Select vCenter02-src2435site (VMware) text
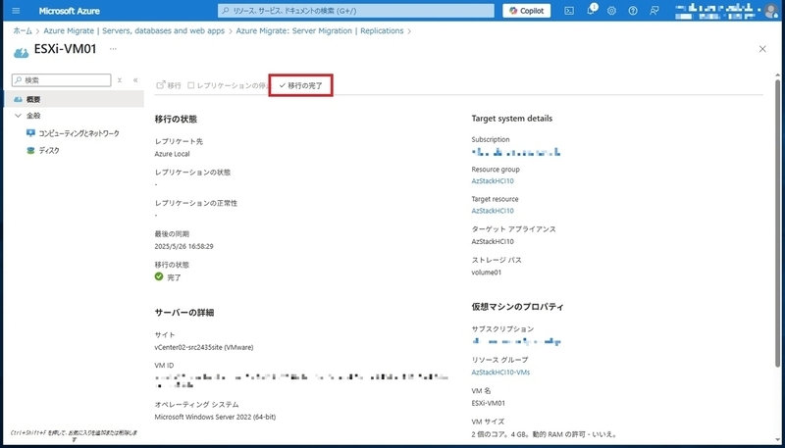Screen dimensions: 785x448 pyautogui.click(x=204, y=347)
